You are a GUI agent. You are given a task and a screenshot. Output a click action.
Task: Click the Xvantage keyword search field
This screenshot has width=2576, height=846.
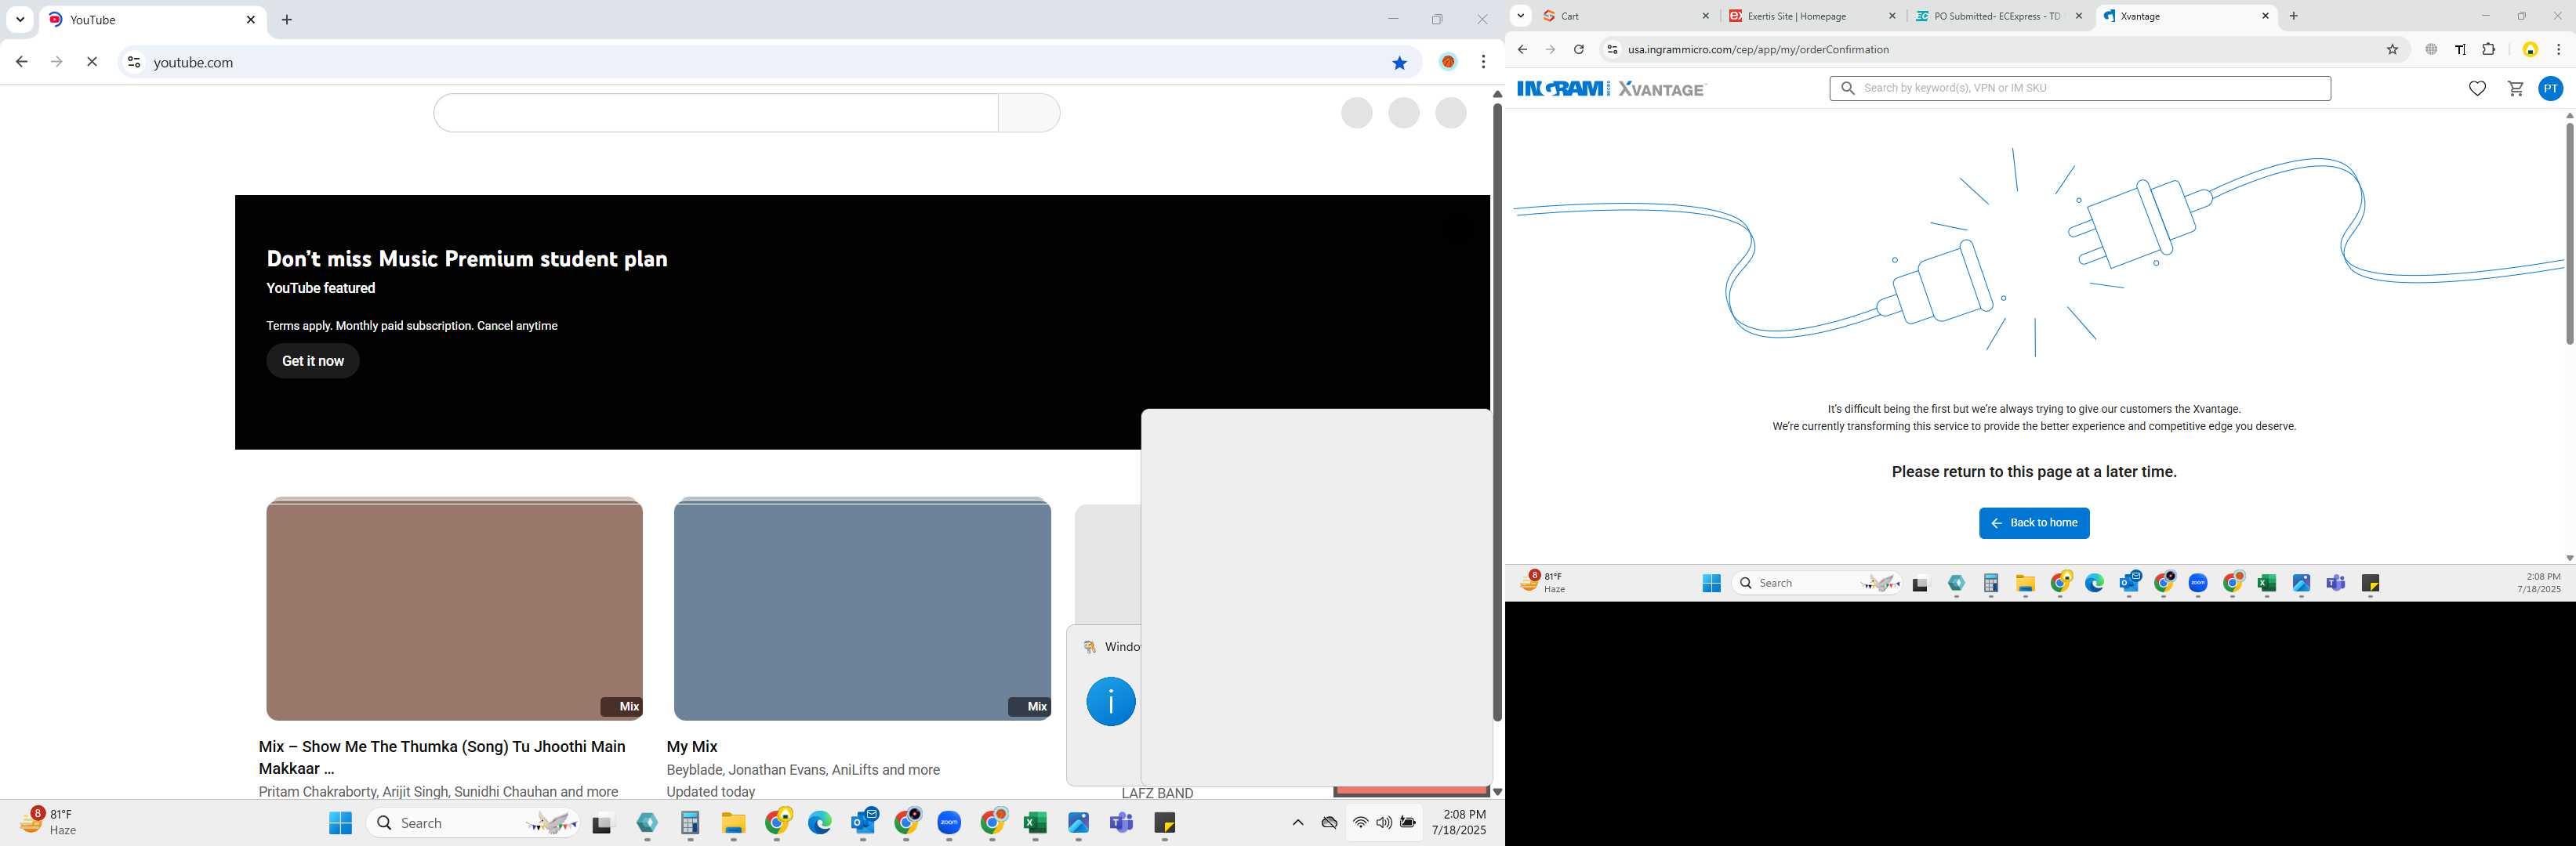[x=2080, y=88]
